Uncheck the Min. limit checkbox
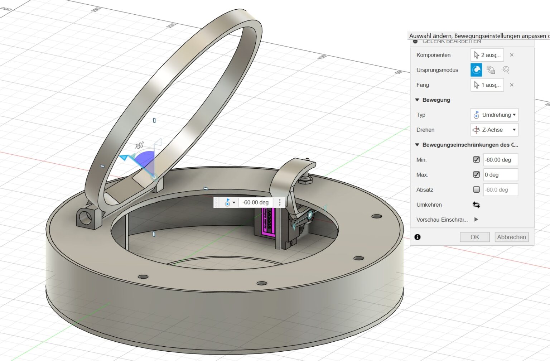 [x=476, y=160]
